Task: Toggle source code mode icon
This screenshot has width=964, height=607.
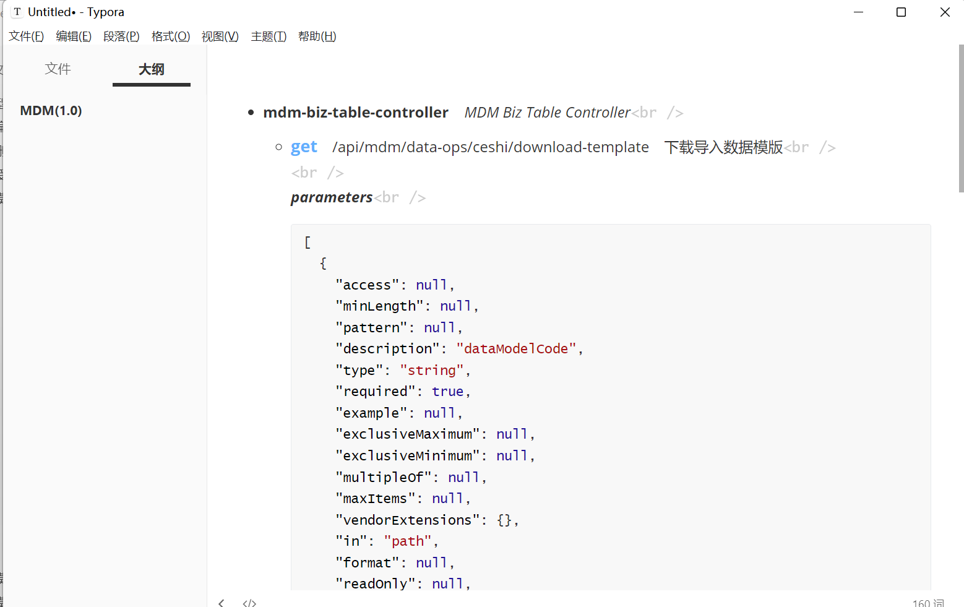Action: (x=249, y=603)
